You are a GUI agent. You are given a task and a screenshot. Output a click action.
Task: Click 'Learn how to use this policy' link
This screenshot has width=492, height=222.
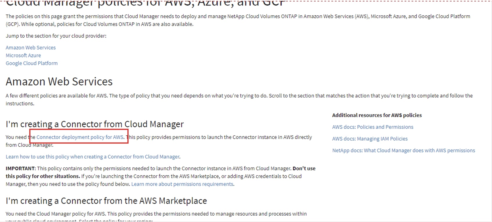click(93, 157)
